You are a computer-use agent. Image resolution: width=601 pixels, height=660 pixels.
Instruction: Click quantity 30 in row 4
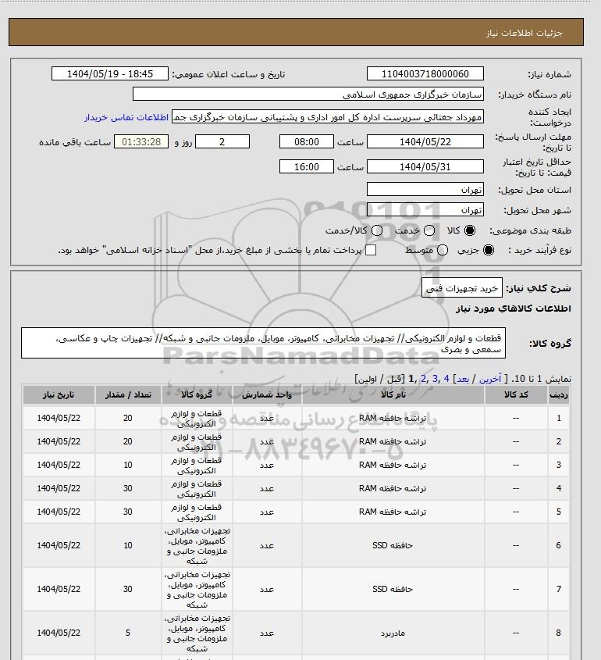coord(128,488)
